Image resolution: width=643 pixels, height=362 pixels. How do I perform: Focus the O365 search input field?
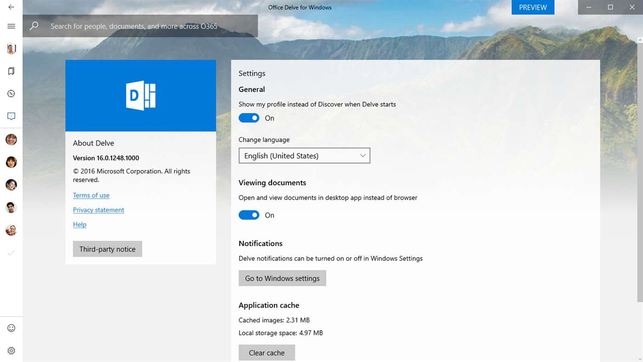pos(140,26)
